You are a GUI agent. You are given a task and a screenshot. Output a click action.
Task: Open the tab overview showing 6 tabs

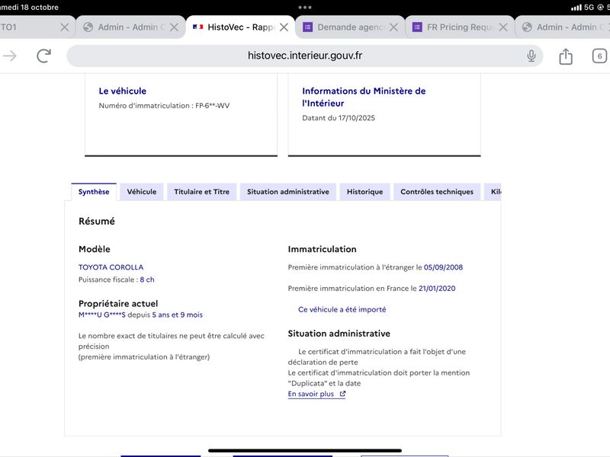[x=599, y=56]
